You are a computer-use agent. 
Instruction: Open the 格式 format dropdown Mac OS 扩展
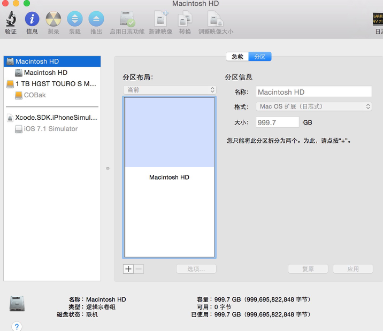314,106
